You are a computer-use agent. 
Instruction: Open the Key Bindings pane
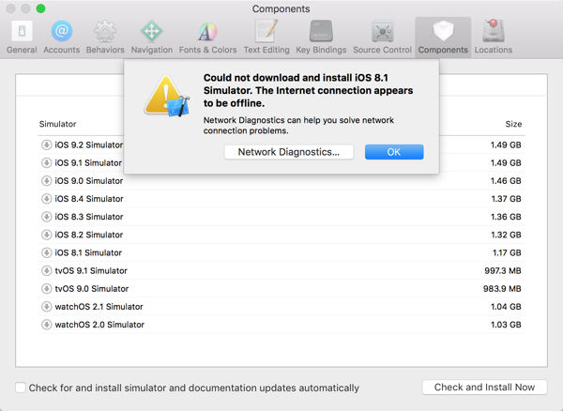(x=322, y=36)
